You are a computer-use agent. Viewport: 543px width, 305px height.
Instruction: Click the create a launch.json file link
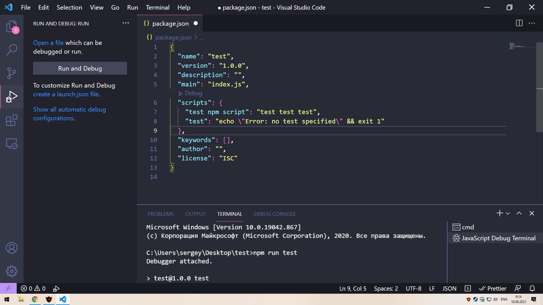pyautogui.click(x=66, y=94)
